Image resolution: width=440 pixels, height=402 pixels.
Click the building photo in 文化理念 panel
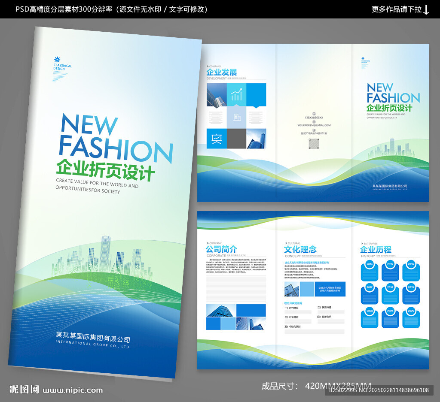tap(292, 289)
